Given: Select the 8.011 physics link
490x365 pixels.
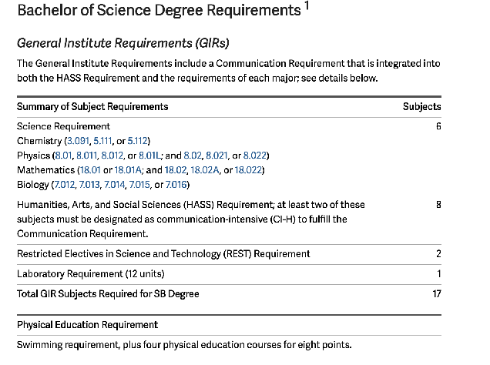Looking at the screenshot, I should (x=86, y=156).
